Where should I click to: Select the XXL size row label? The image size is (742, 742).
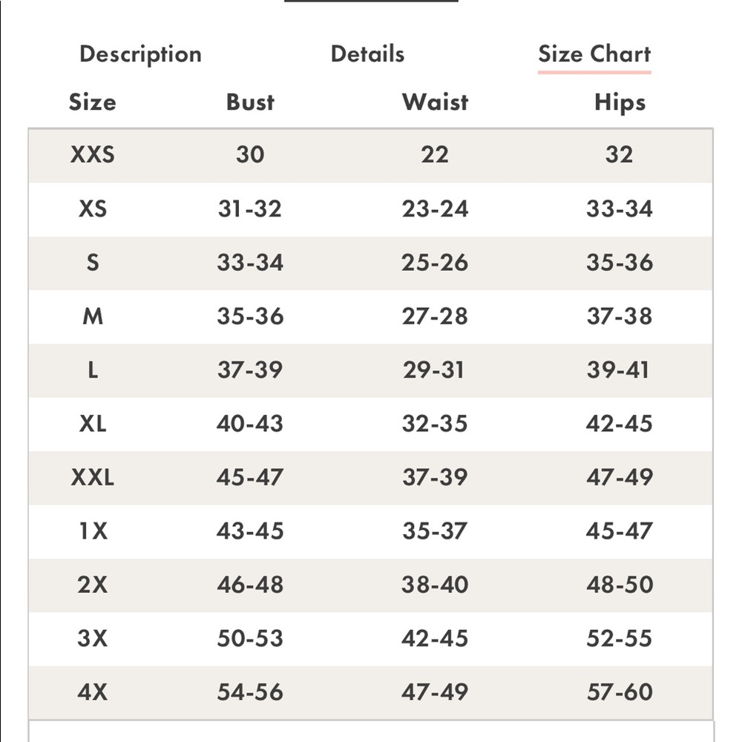coord(92,477)
